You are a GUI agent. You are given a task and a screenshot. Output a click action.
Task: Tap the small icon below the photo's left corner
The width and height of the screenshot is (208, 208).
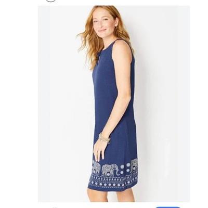55,207
